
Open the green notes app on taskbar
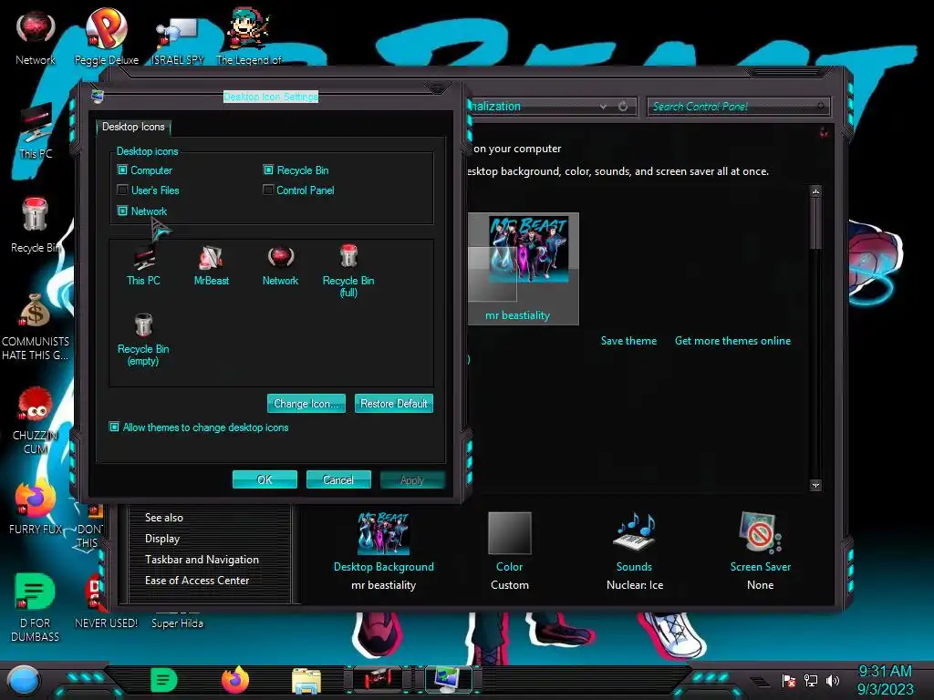click(x=164, y=680)
